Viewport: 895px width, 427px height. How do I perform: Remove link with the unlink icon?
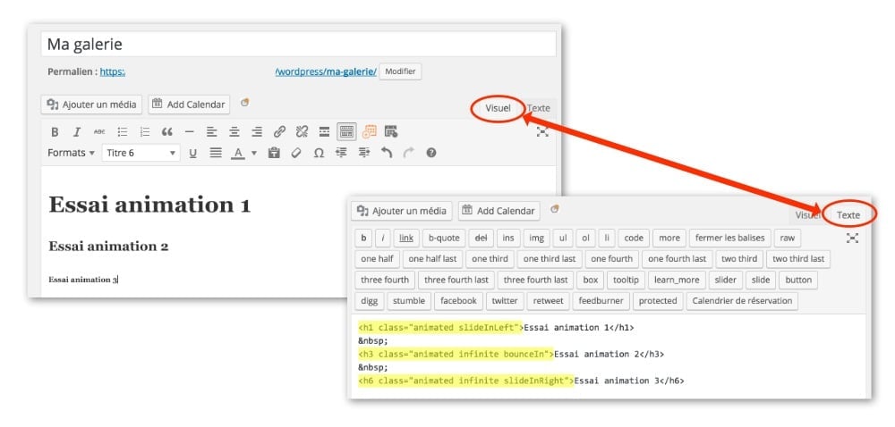click(302, 132)
